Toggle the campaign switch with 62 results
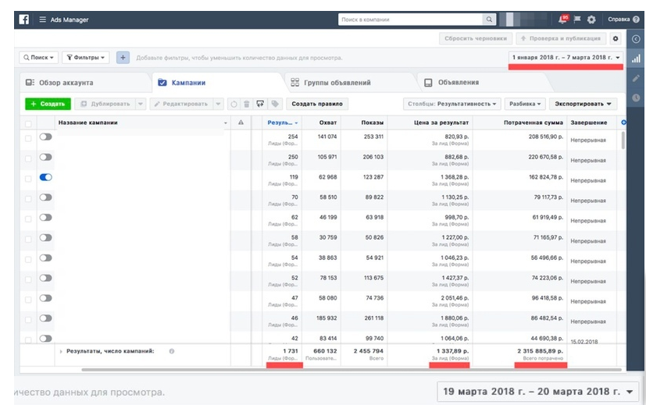 click(x=46, y=217)
